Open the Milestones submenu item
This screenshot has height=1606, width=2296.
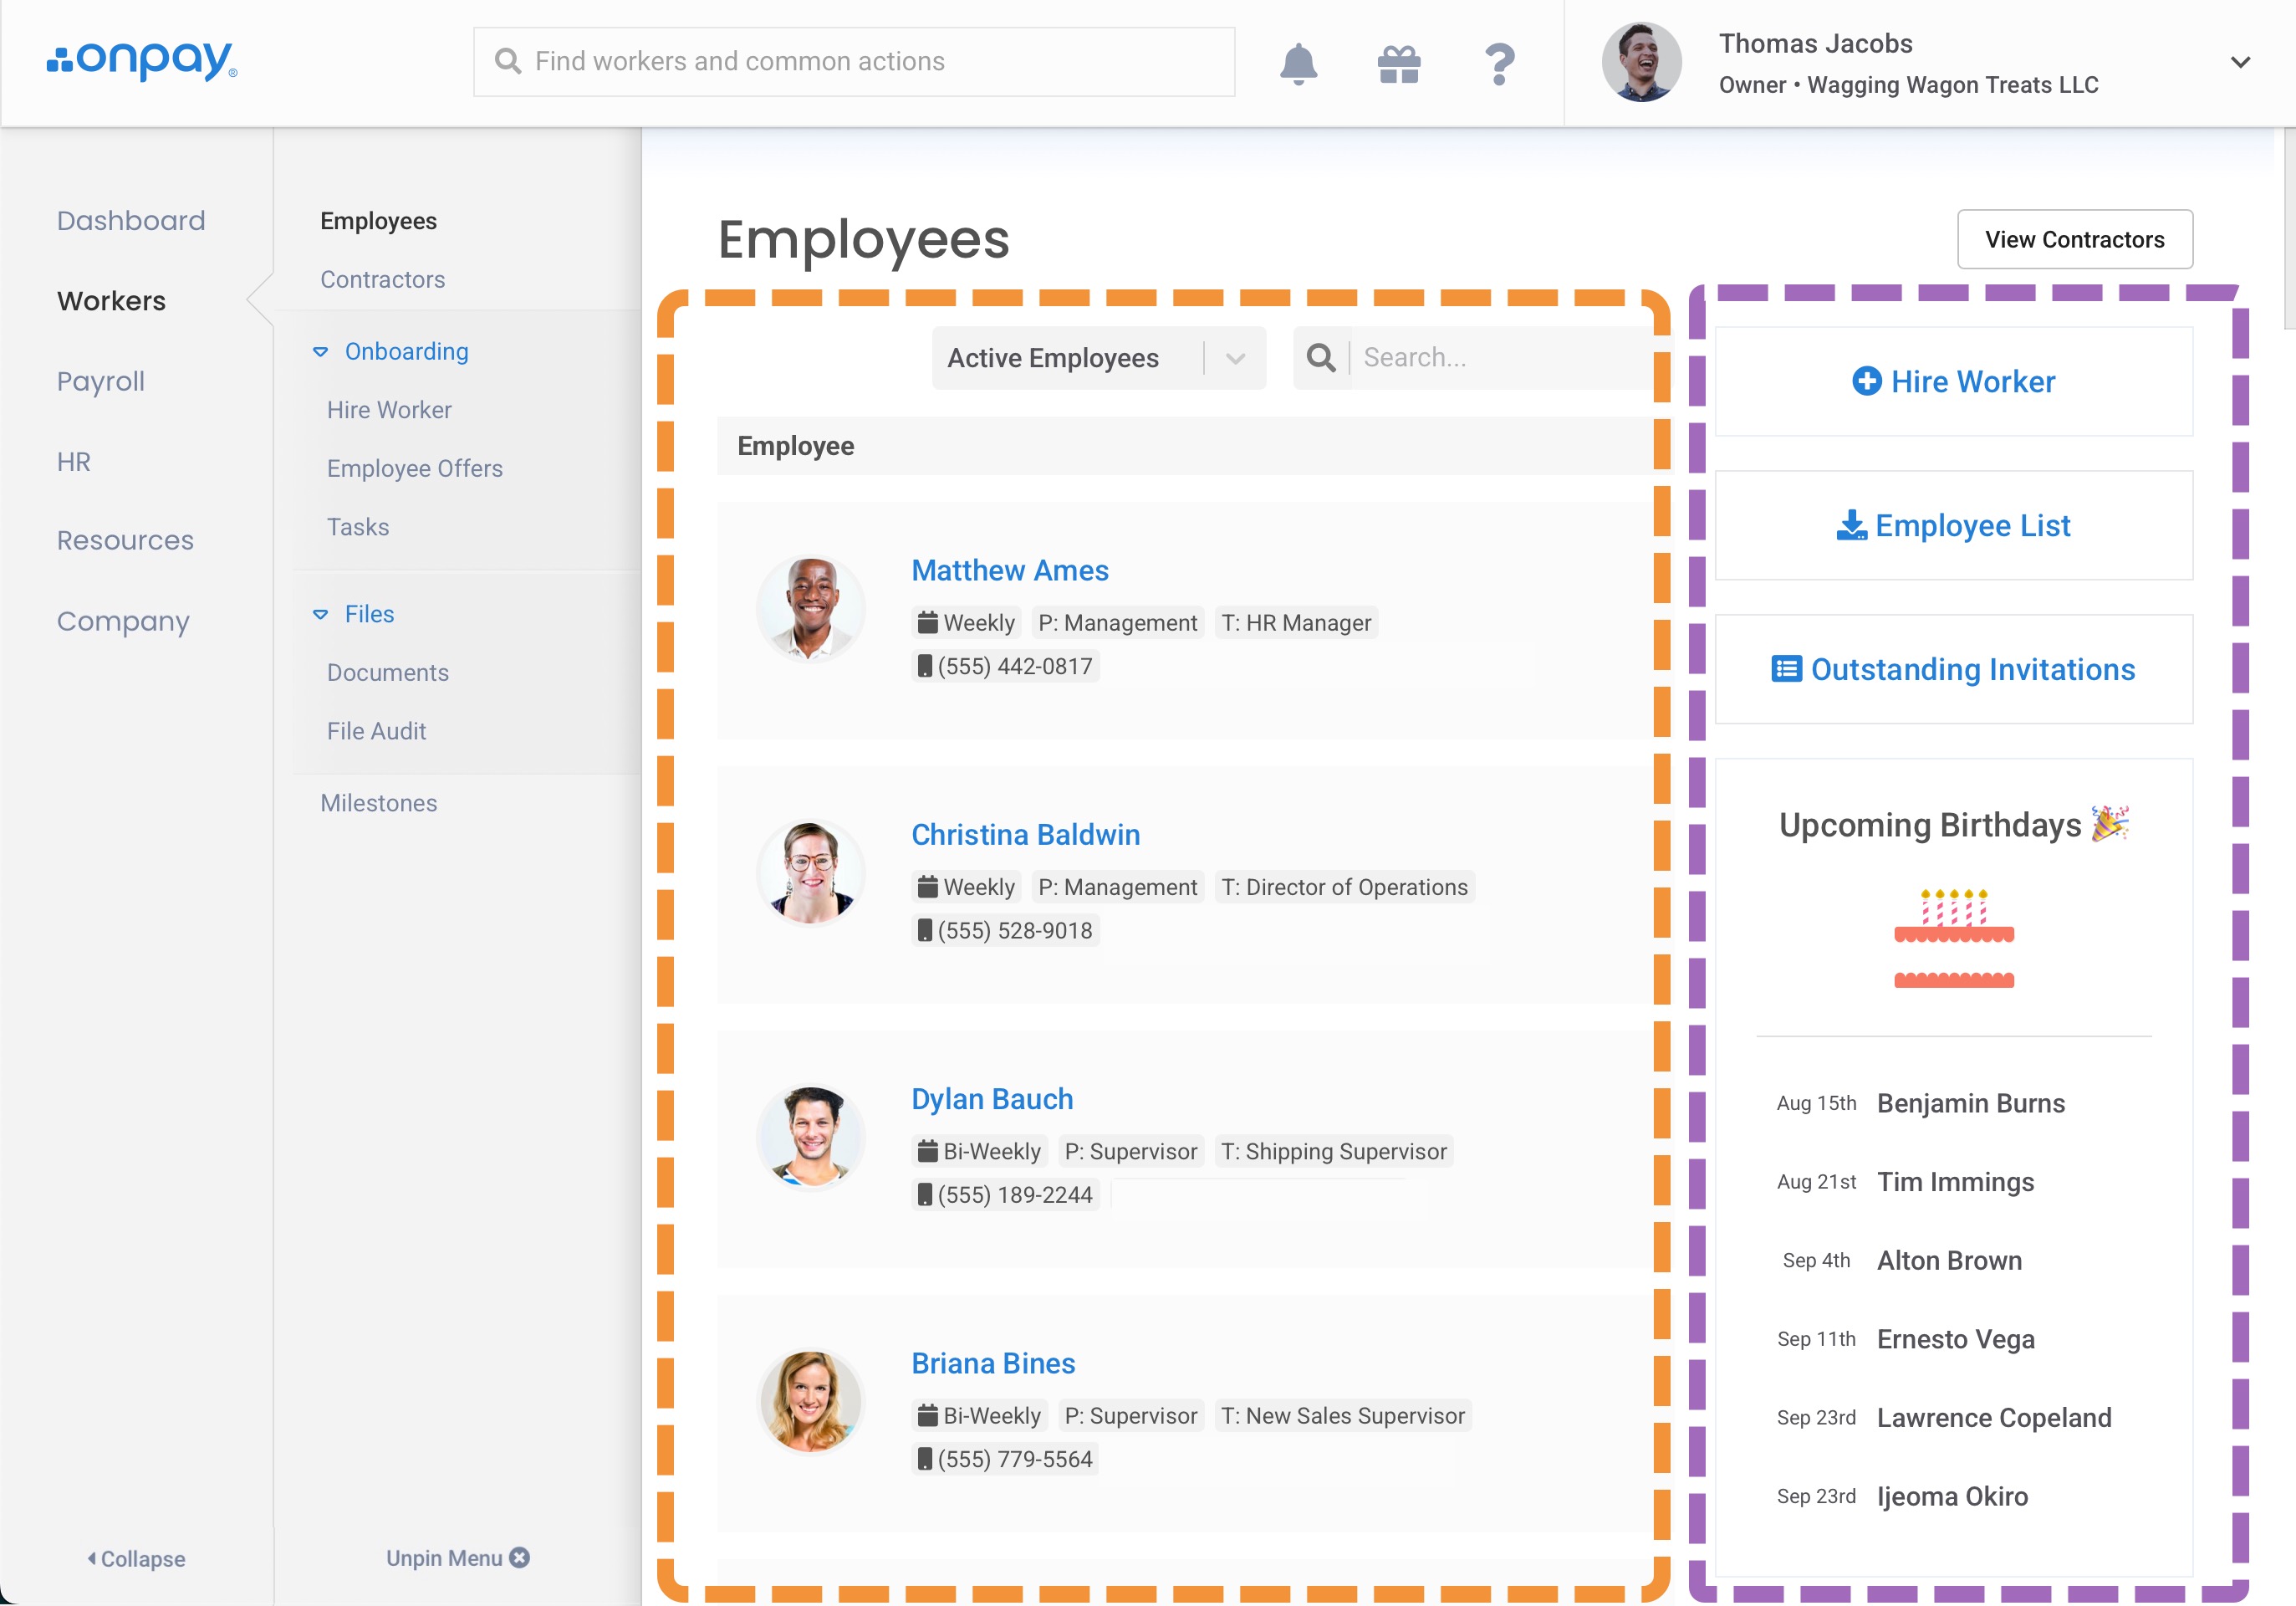pyautogui.click(x=378, y=802)
